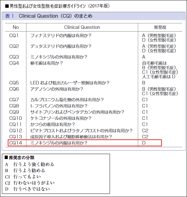Click CQ1's grade D (女性型脱毛症)
The image size is (187, 197).
pyautogui.click(x=159, y=40)
